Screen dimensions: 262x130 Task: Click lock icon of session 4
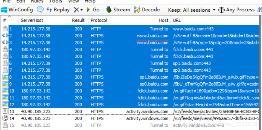coord(5,49)
